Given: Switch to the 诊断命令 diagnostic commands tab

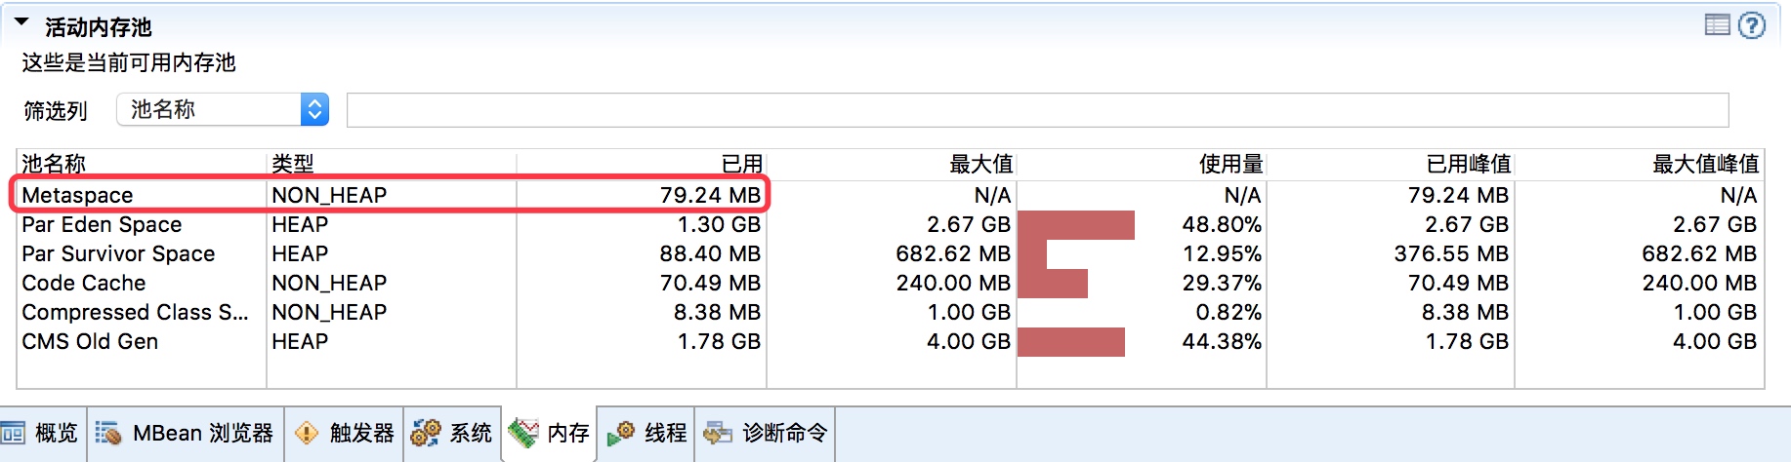Looking at the screenshot, I should pos(765,433).
